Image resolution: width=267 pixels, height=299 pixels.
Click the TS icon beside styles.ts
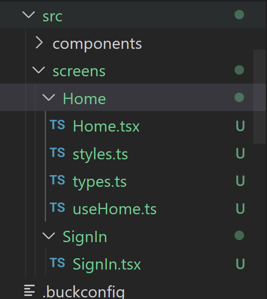(57, 153)
